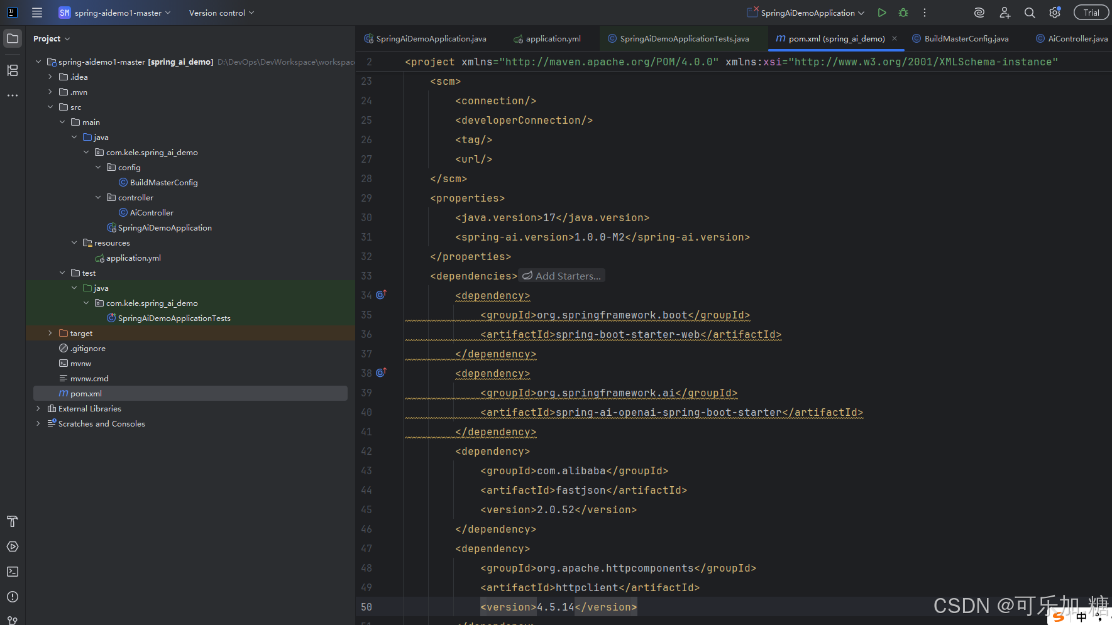Screen dimensions: 1112x625
Task: Click httpclient artifactId line 49
Action: coord(590,587)
